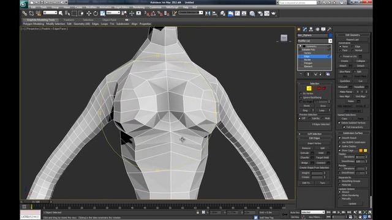Switch to the Freeform ribbon tab

(x=69, y=20)
